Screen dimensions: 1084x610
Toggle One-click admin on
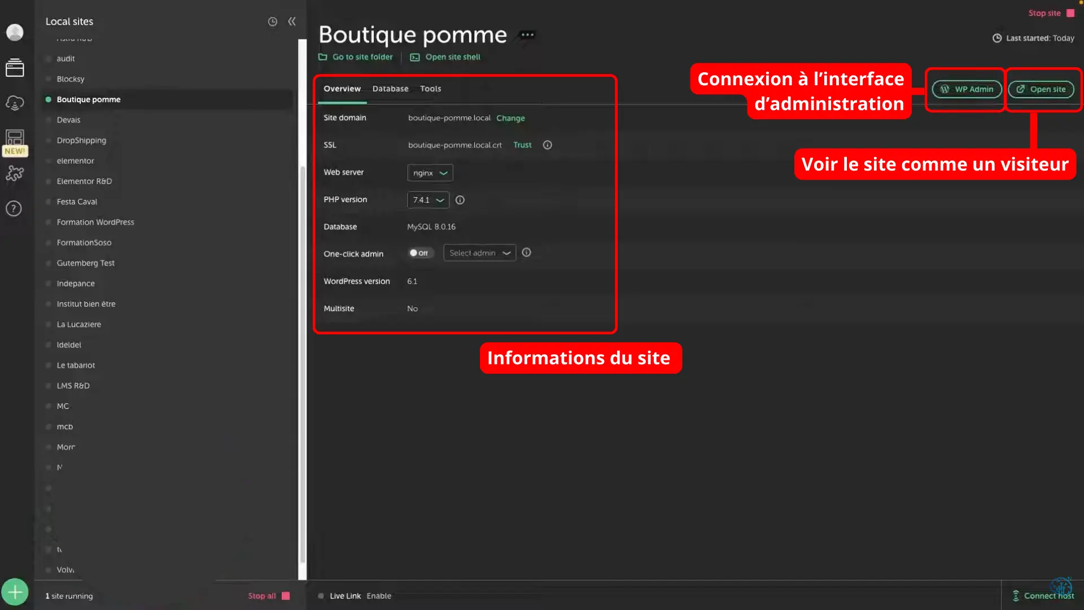[419, 253]
